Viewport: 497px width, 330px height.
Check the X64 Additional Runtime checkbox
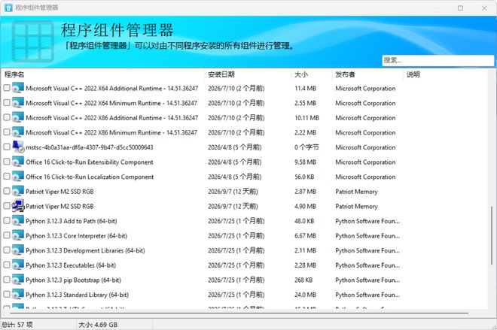pos(7,88)
